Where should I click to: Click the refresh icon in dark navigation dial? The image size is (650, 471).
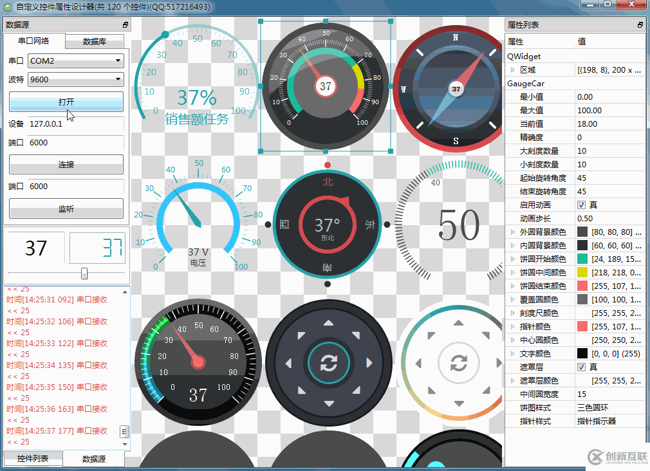[328, 363]
